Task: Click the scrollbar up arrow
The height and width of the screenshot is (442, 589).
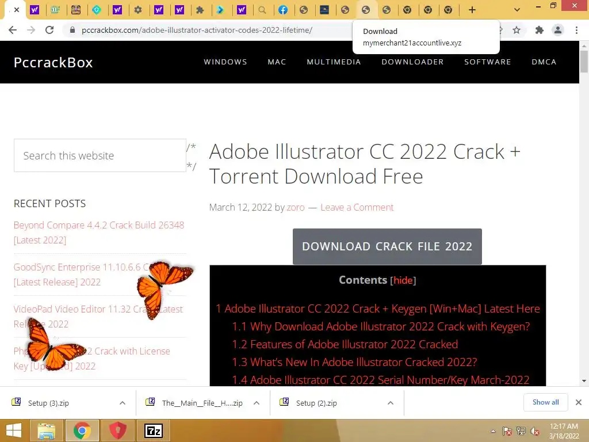Action: 584,45
